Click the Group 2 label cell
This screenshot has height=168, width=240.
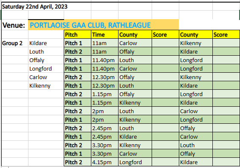pyautogui.click(x=15, y=43)
